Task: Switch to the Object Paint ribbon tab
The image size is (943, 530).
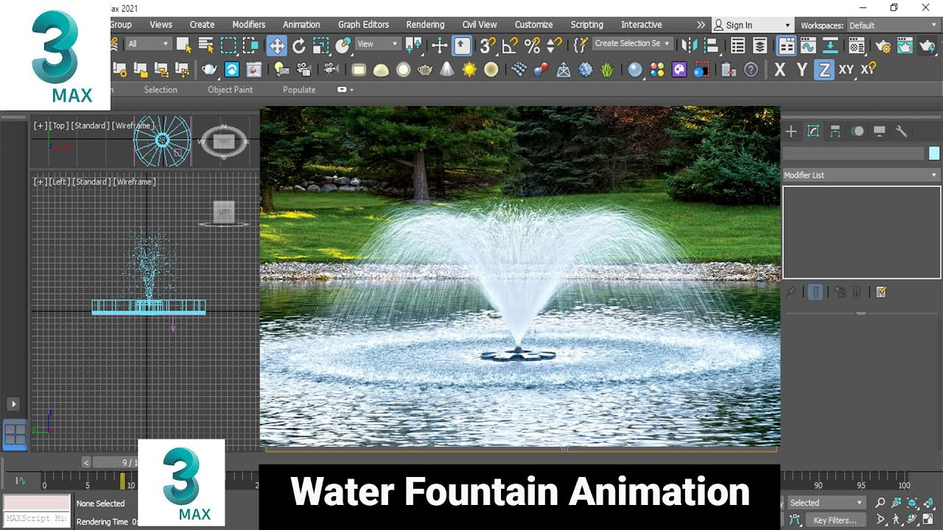Action: (x=230, y=90)
